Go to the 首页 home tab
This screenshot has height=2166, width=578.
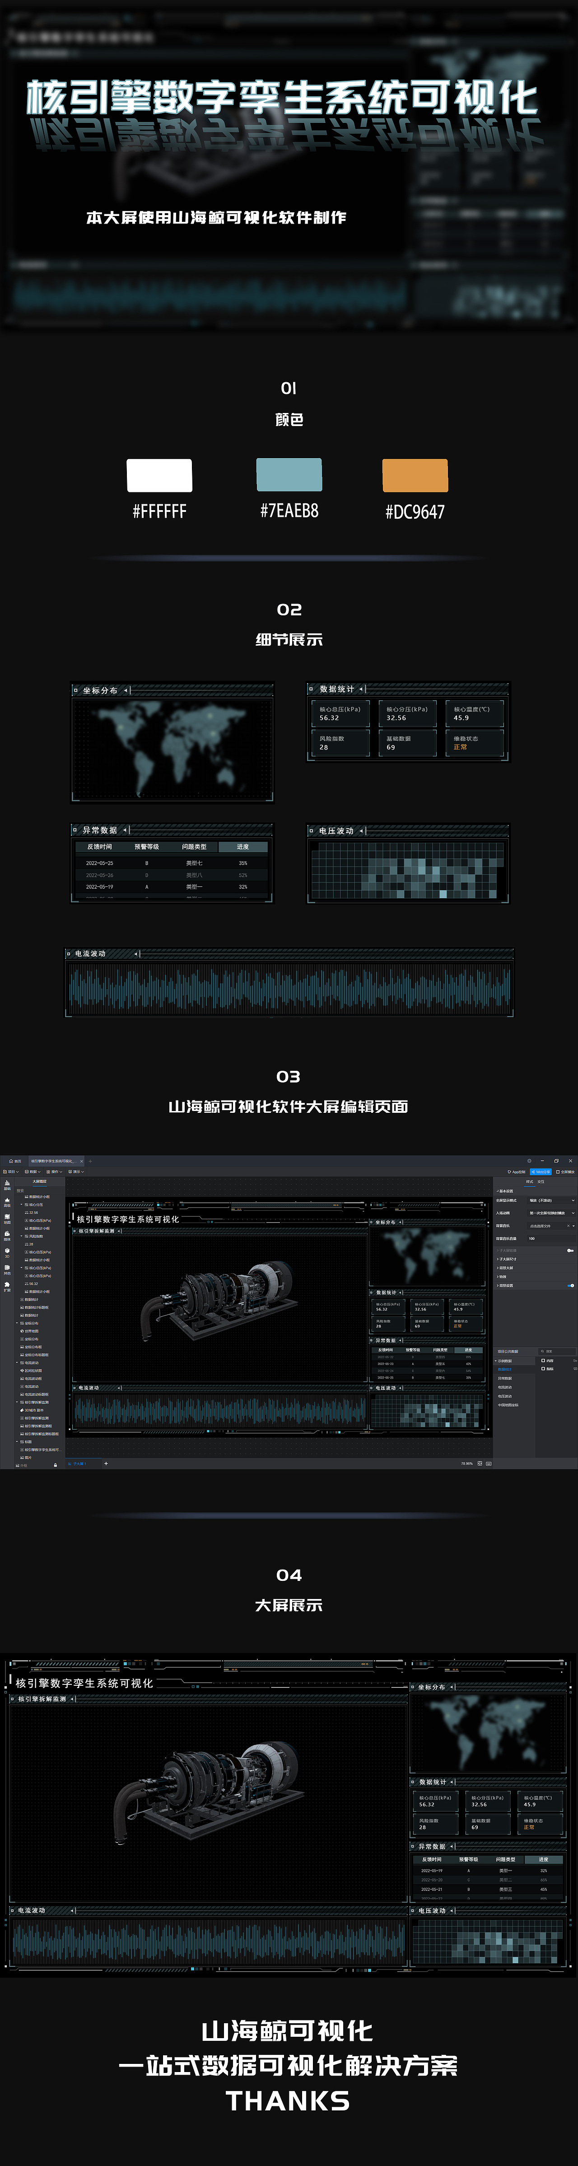pyautogui.click(x=14, y=1161)
